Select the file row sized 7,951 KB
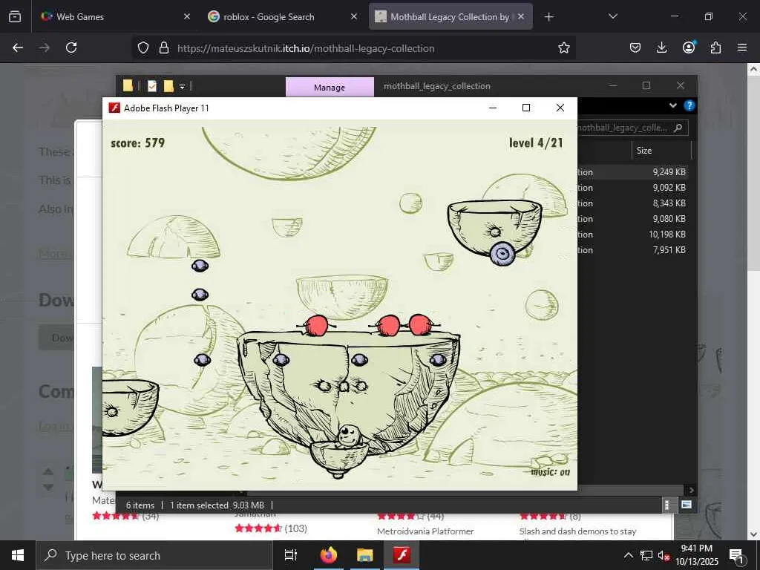 (x=634, y=249)
